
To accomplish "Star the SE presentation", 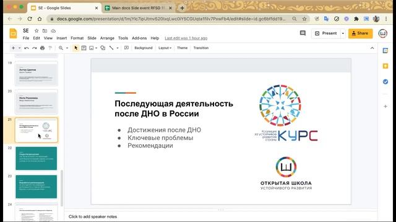I will (x=37, y=31).
